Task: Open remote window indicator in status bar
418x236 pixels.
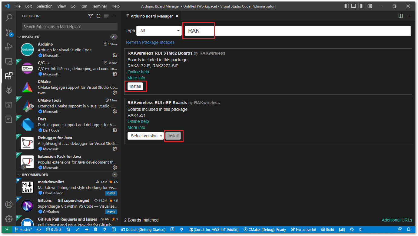Action: [6, 230]
